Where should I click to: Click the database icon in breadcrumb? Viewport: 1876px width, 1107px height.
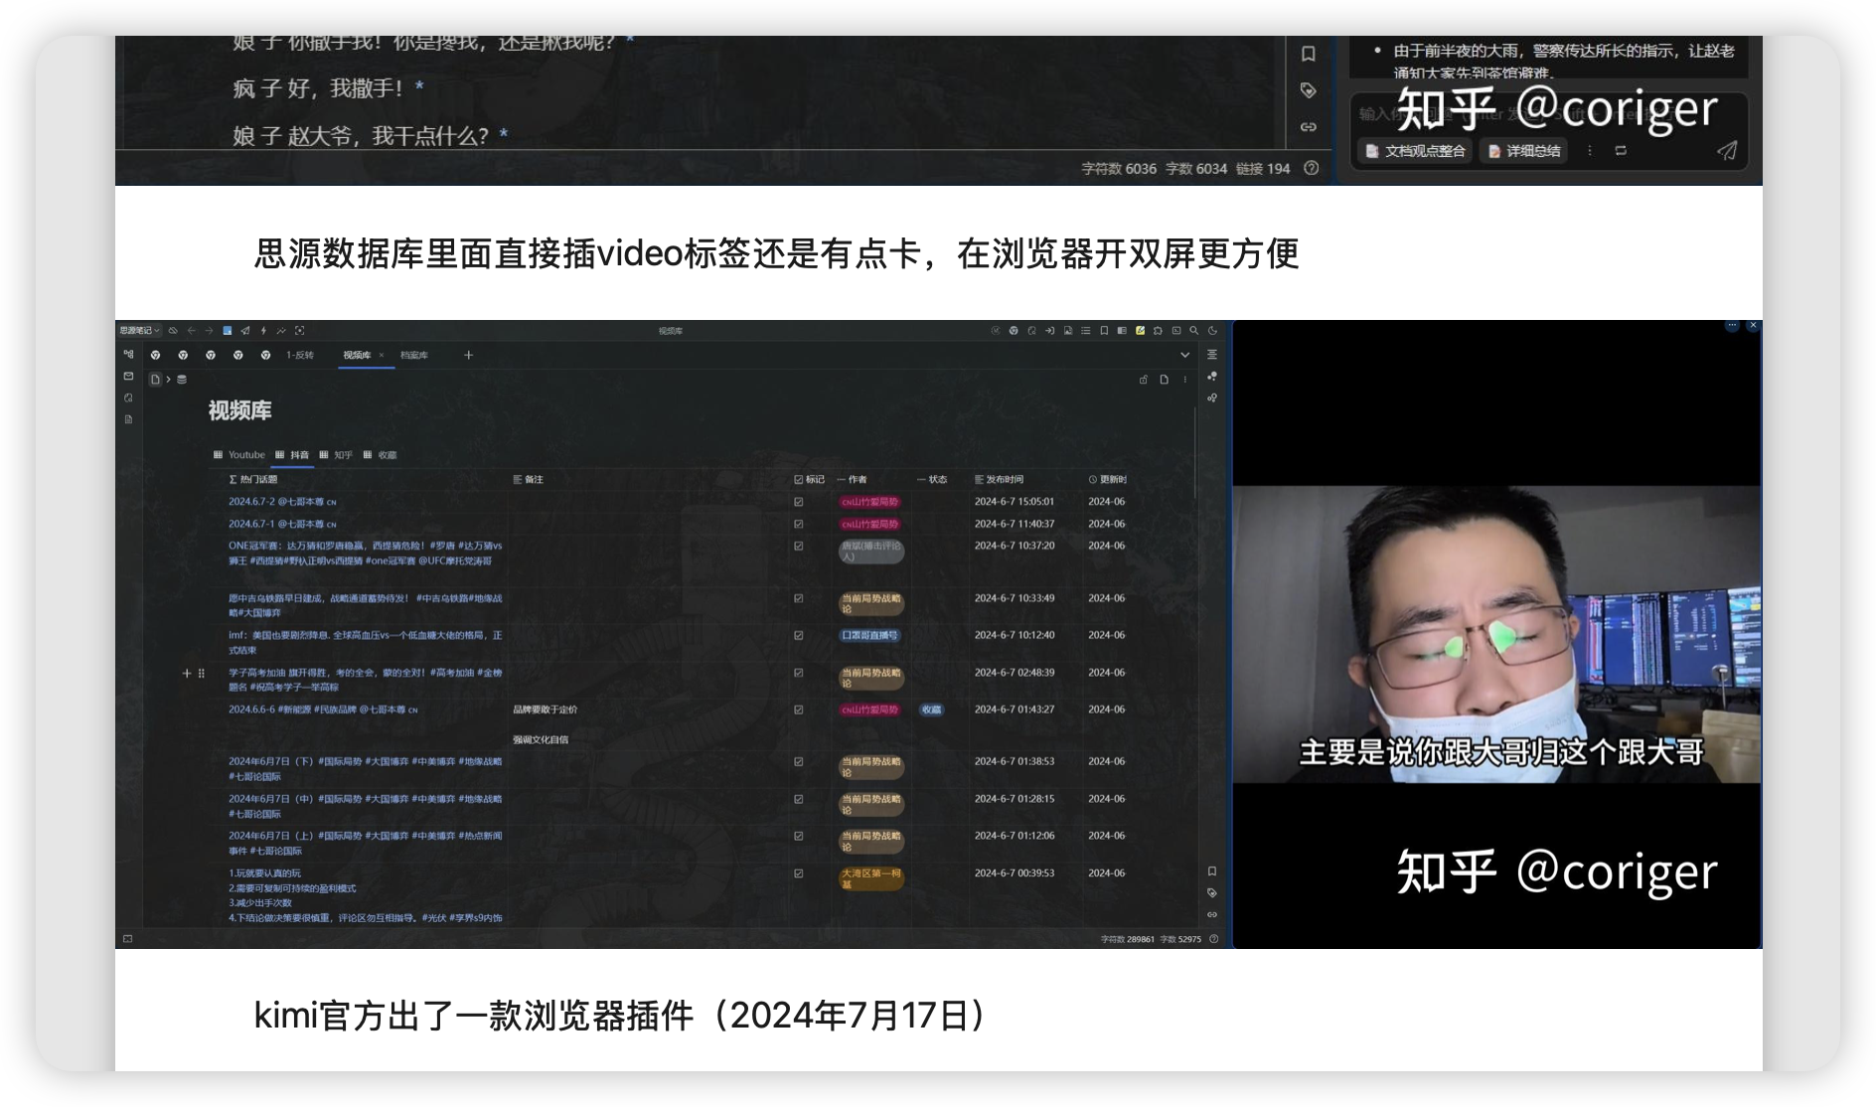[182, 379]
